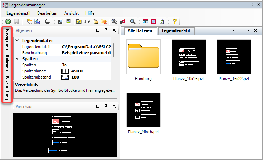Open the Legendenstil menu
Viewport: 263px width, 160px height.
tap(19, 13)
